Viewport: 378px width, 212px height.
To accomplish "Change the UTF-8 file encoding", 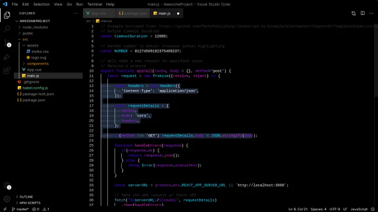I will 335,209.
